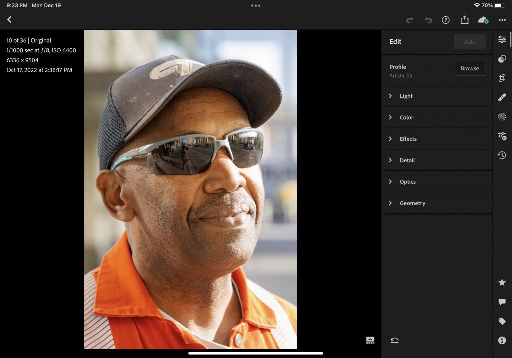Tap the share export icon
The height and width of the screenshot is (358, 512).
pos(464,20)
